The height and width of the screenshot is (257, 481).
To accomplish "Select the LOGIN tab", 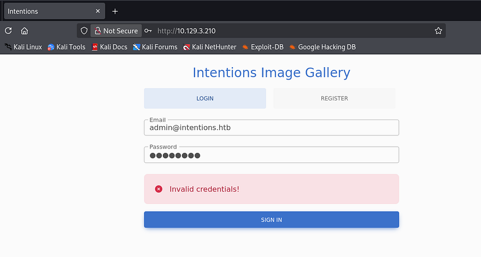I will [x=205, y=99].
